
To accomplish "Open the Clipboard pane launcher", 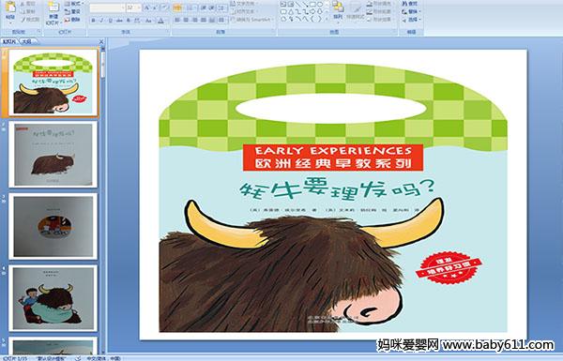I will pos(38,31).
